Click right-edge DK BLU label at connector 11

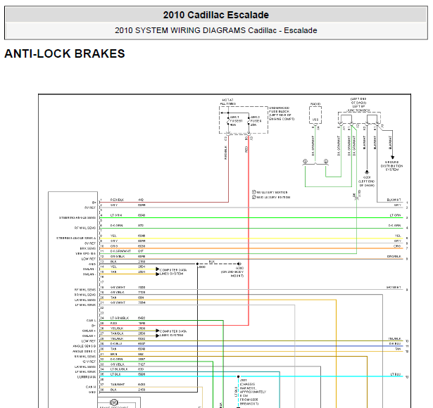point(395,344)
